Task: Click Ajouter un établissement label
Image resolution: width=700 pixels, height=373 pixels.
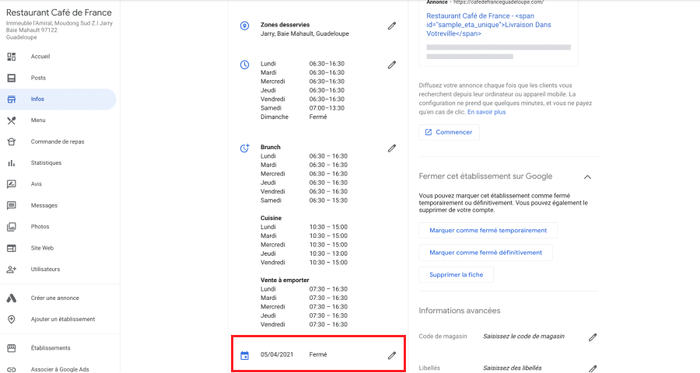Action: tap(63, 319)
